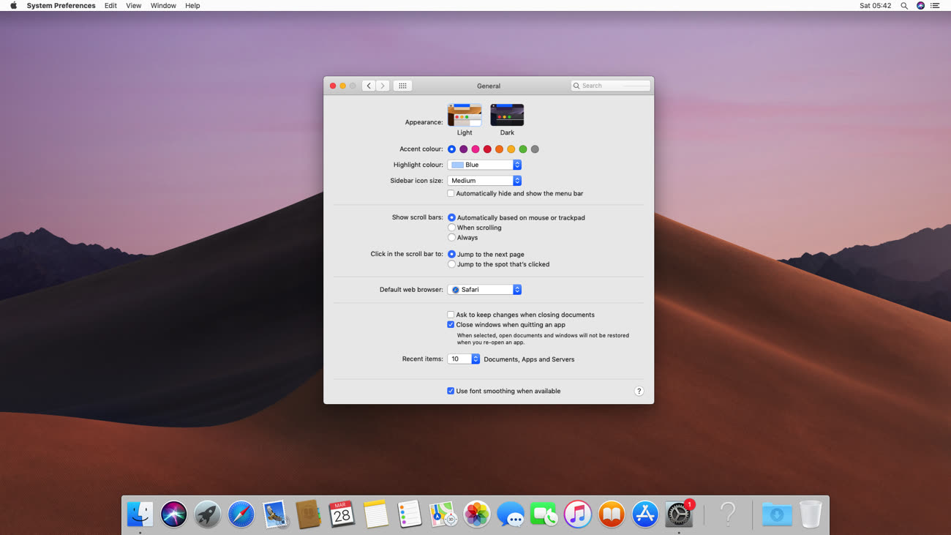Enable automatically hide and show menu bar
Screen dimensions: 951x535
(x=451, y=194)
